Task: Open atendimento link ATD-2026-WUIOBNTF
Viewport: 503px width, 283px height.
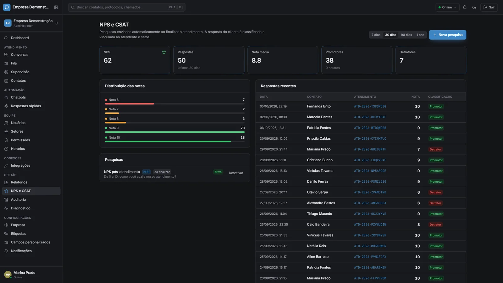Action: [370, 149]
